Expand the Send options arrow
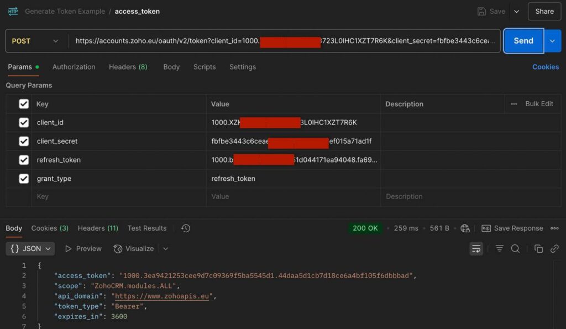This screenshot has width=566, height=329. click(552, 41)
